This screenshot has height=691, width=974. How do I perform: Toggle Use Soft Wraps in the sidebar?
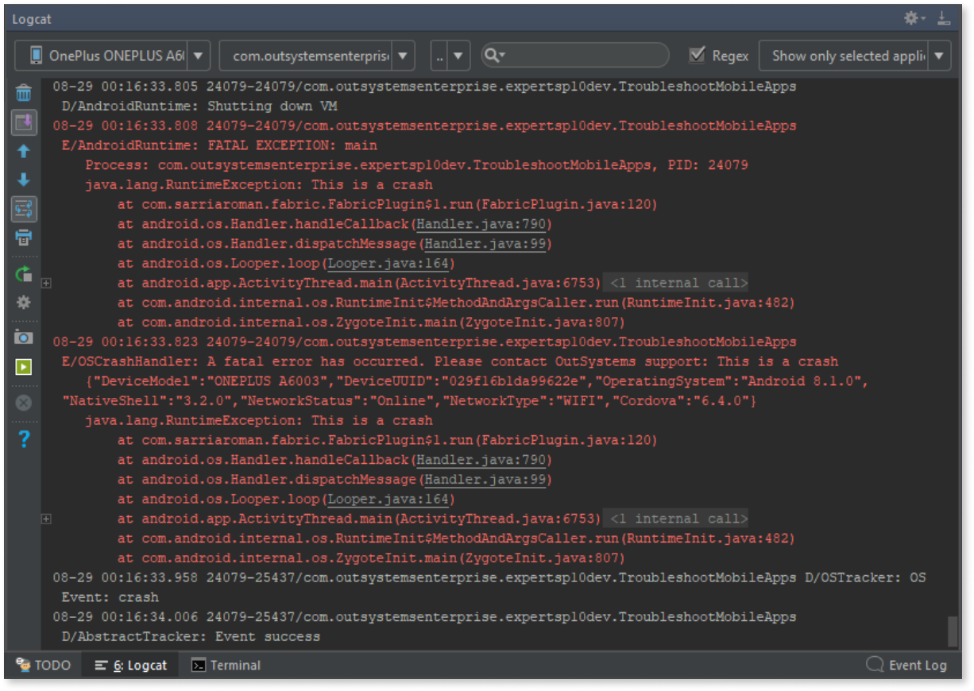(24, 208)
